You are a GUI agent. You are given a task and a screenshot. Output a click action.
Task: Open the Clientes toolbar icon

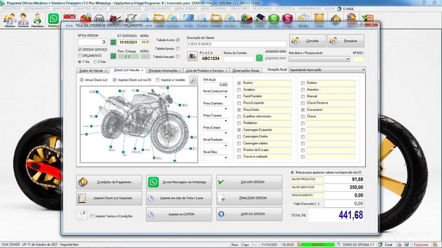click(9, 20)
